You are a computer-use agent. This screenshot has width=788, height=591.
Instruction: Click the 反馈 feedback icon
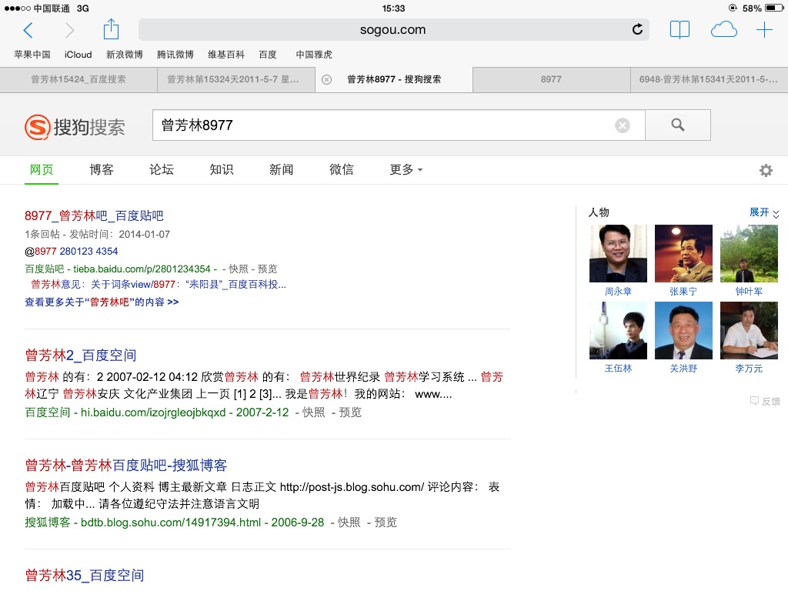click(765, 401)
